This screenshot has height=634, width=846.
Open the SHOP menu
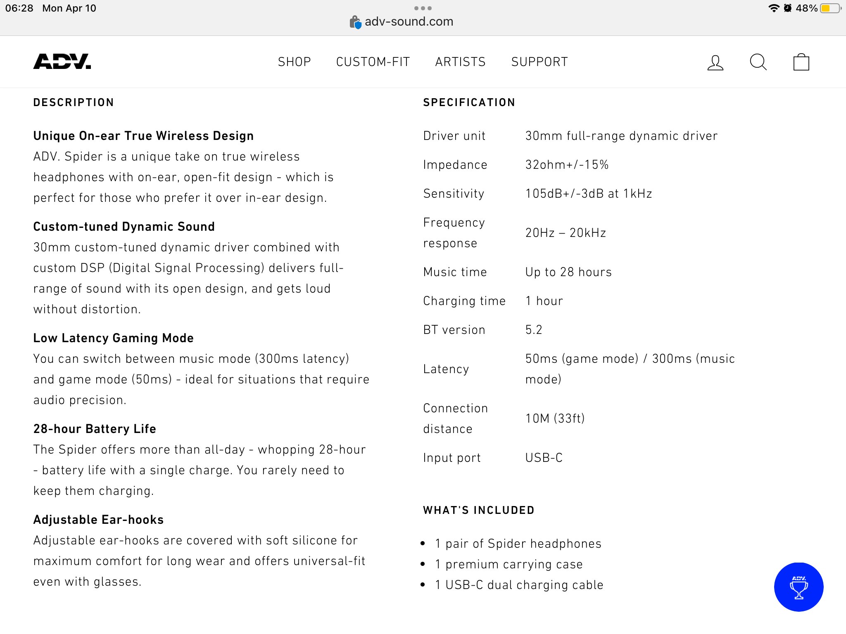point(294,62)
